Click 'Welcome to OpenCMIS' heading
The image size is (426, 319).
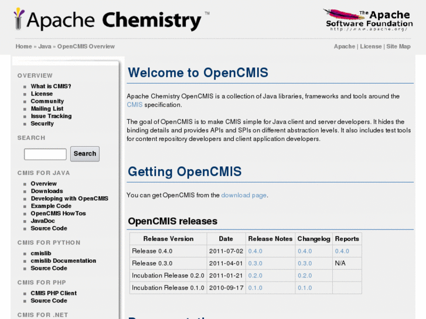point(198,73)
